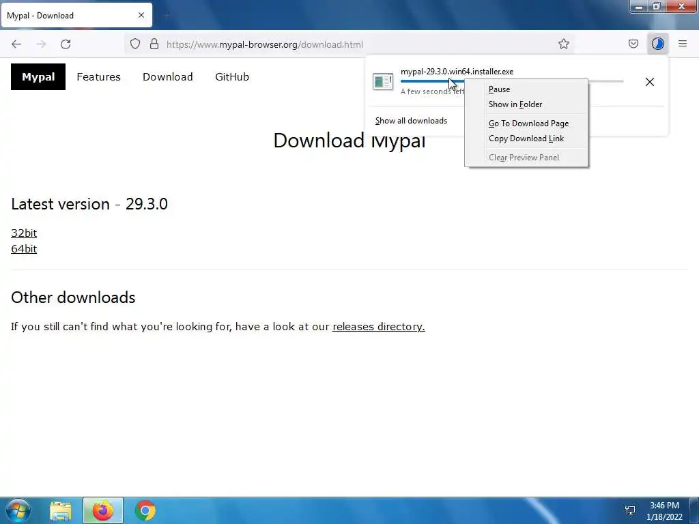The width and height of the screenshot is (699, 524).
Task: Reload the current page
Action: click(x=66, y=44)
